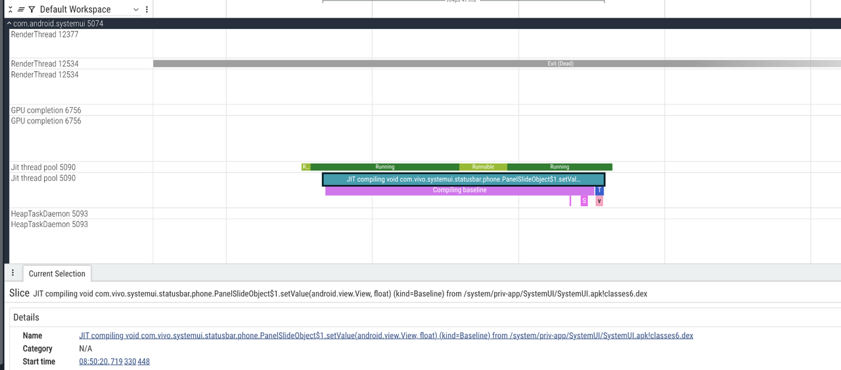Open the workspace three-dot options menu
841x370 pixels.
[x=147, y=10]
